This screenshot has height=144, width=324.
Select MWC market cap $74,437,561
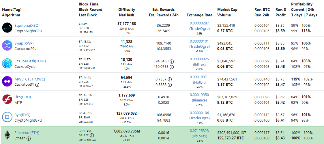click(x=227, y=79)
